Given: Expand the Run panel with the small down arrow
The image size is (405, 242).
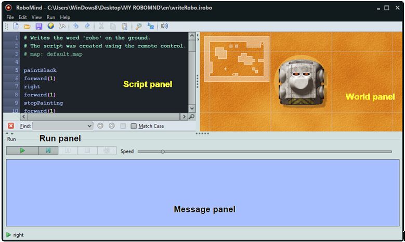Looking at the screenshot, I should (x=12, y=133).
